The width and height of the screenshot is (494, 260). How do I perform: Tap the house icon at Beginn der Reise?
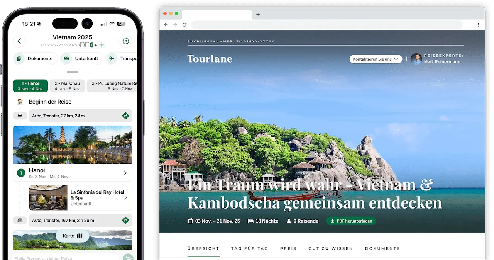click(20, 102)
